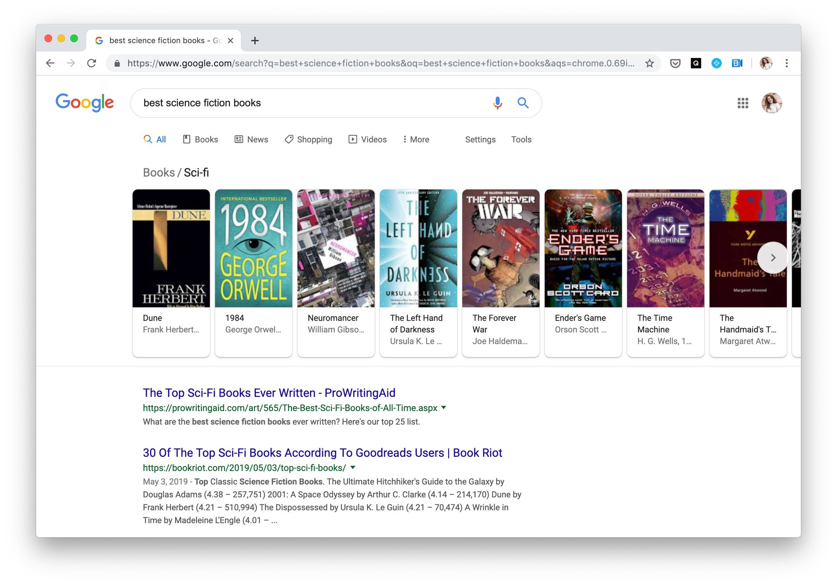The image size is (837, 585).
Task: Start voice search with microphone icon
Action: [497, 103]
